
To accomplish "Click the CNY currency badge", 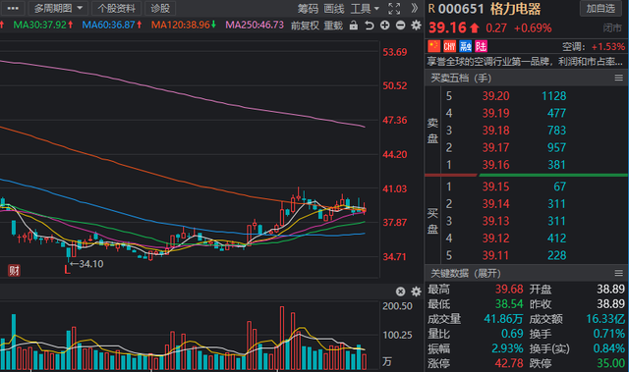I will click(x=450, y=46).
